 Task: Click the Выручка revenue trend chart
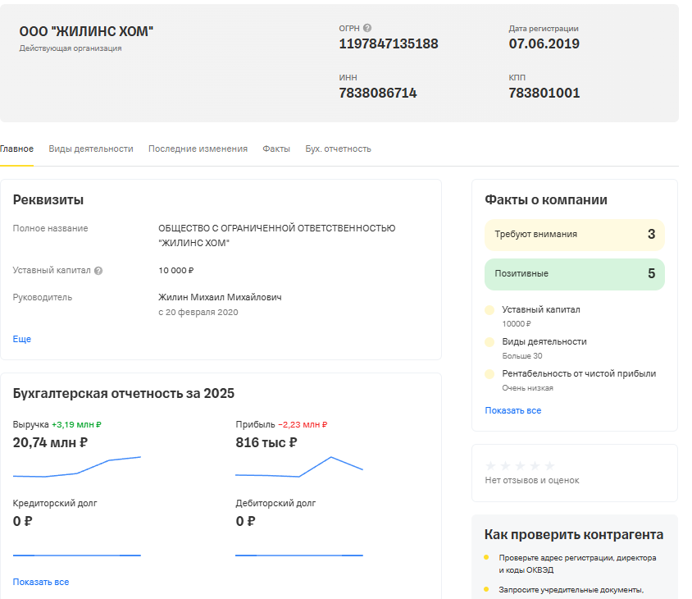pos(77,467)
